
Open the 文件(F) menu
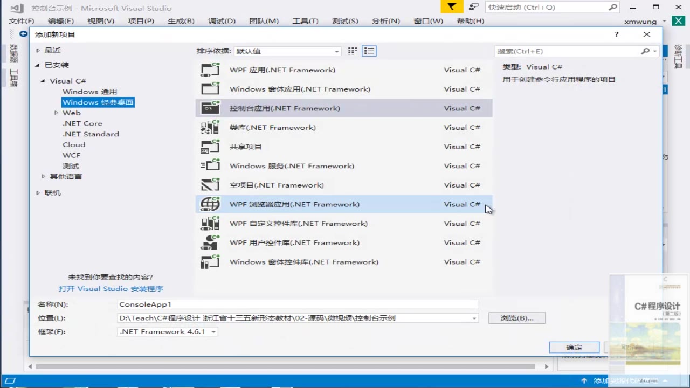22,21
